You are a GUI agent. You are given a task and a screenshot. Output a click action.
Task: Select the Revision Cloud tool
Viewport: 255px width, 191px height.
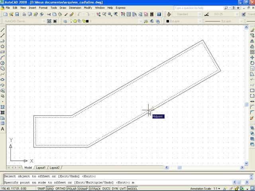click(2, 68)
